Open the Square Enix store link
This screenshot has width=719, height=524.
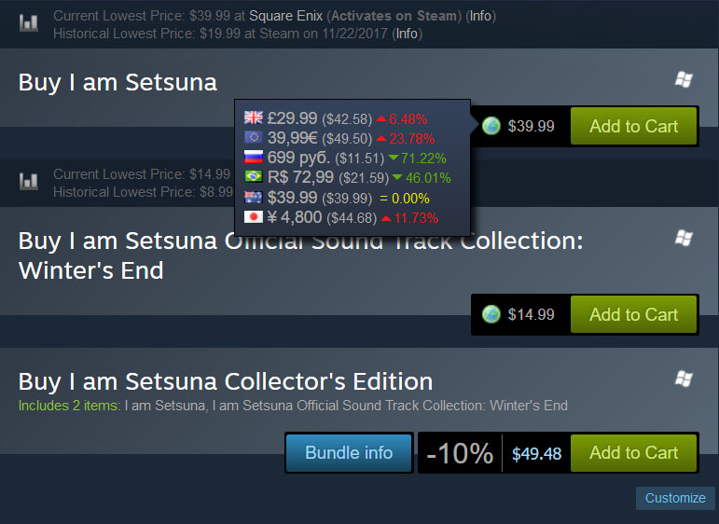285,16
